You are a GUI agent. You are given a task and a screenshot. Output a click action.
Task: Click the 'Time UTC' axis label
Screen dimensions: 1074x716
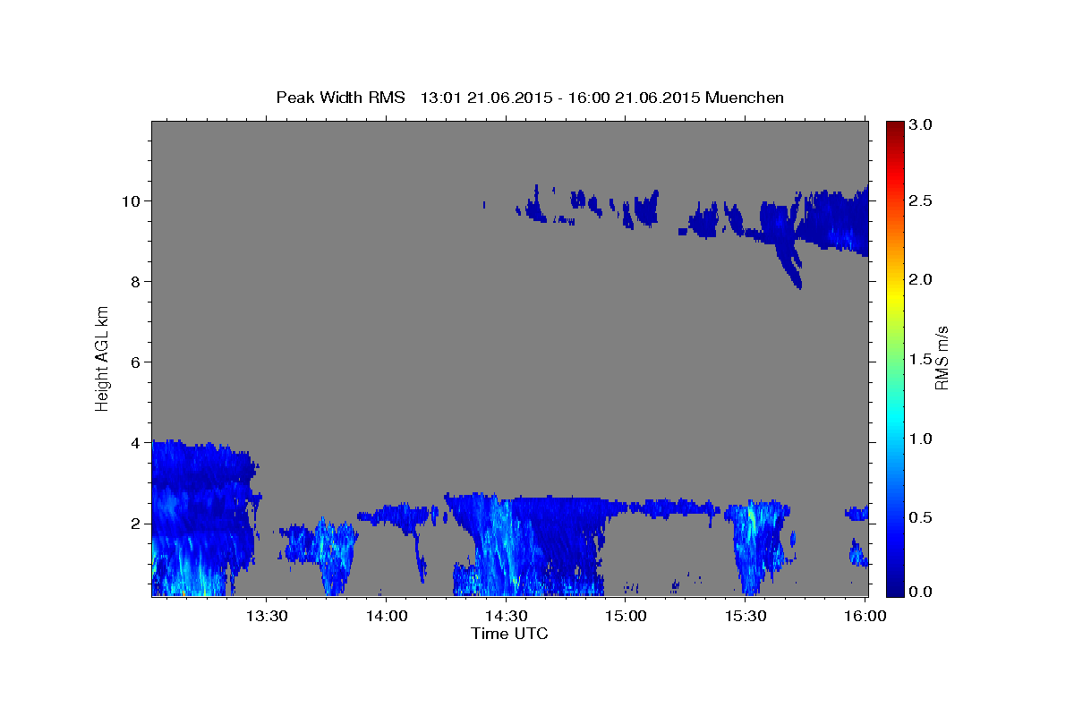[x=509, y=634]
